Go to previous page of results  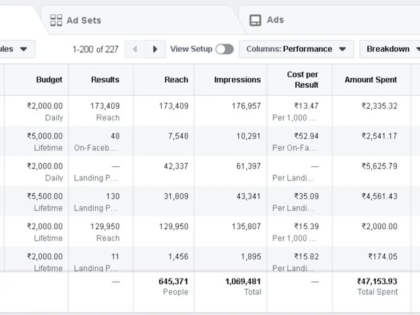pyautogui.click(x=135, y=49)
